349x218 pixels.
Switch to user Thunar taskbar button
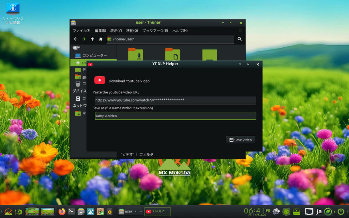point(131,211)
